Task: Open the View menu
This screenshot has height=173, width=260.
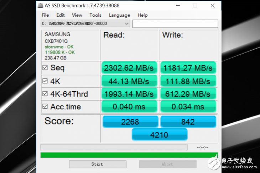Action: click(77, 15)
